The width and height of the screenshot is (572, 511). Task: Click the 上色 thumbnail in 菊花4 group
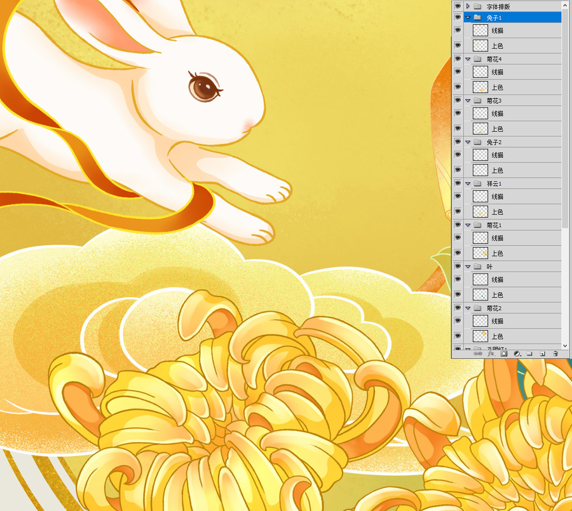(480, 87)
